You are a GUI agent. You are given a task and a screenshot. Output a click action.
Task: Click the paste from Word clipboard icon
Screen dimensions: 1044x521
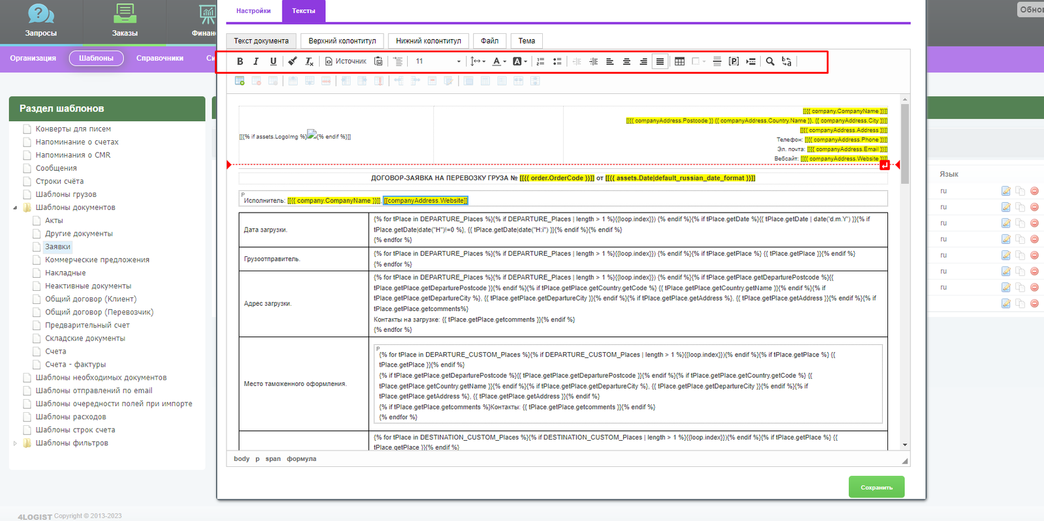pos(378,61)
